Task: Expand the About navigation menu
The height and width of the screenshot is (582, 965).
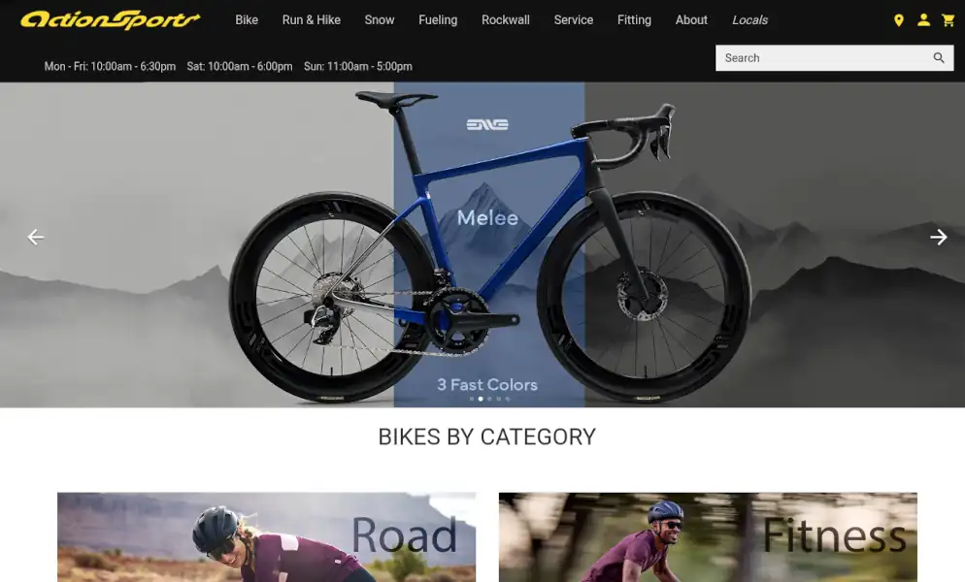Action: coord(691,20)
